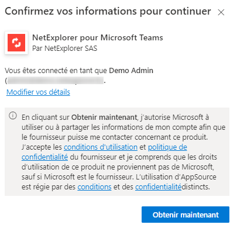Click the Vous êtes connecté en tant que text

point(56,71)
